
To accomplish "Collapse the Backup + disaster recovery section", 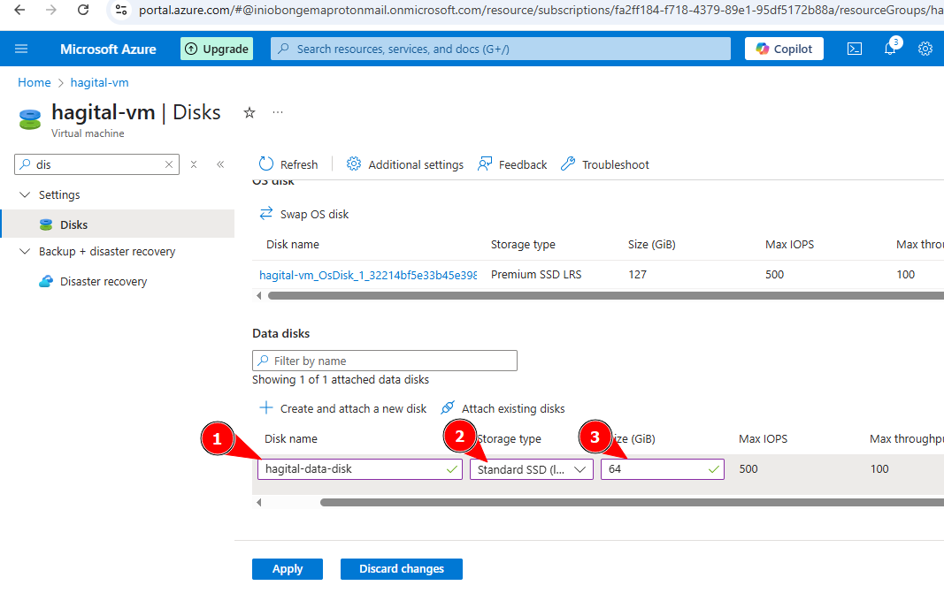I will (x=25, y=251).
